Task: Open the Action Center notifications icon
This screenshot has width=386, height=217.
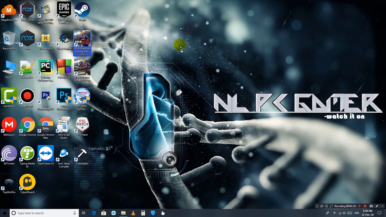Action: [x=379, y=213]
